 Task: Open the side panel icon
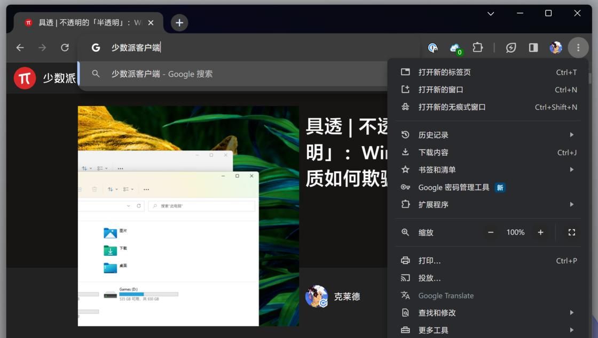[x=533, y=47]
